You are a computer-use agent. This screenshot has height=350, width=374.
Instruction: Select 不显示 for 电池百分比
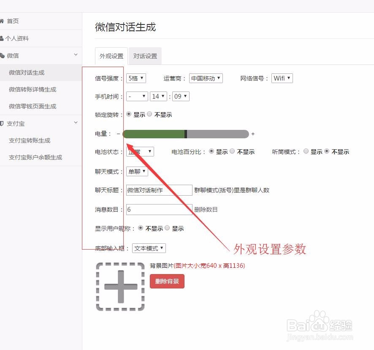point(232,151)
